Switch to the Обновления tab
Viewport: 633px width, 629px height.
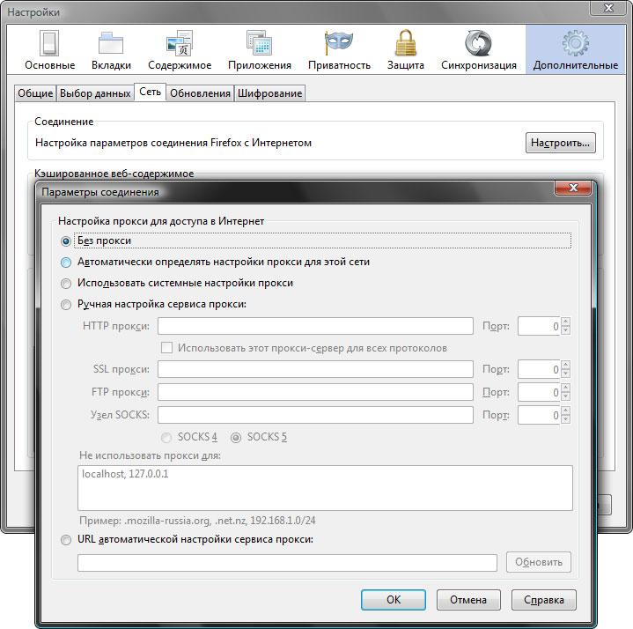[200, 93]
